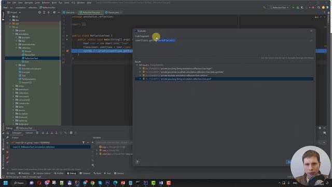The width and height of the screenshot is (332, 187).
Task: Expand result element 0 User.login field
Action: pyautogui.click(x=140, y=69)
